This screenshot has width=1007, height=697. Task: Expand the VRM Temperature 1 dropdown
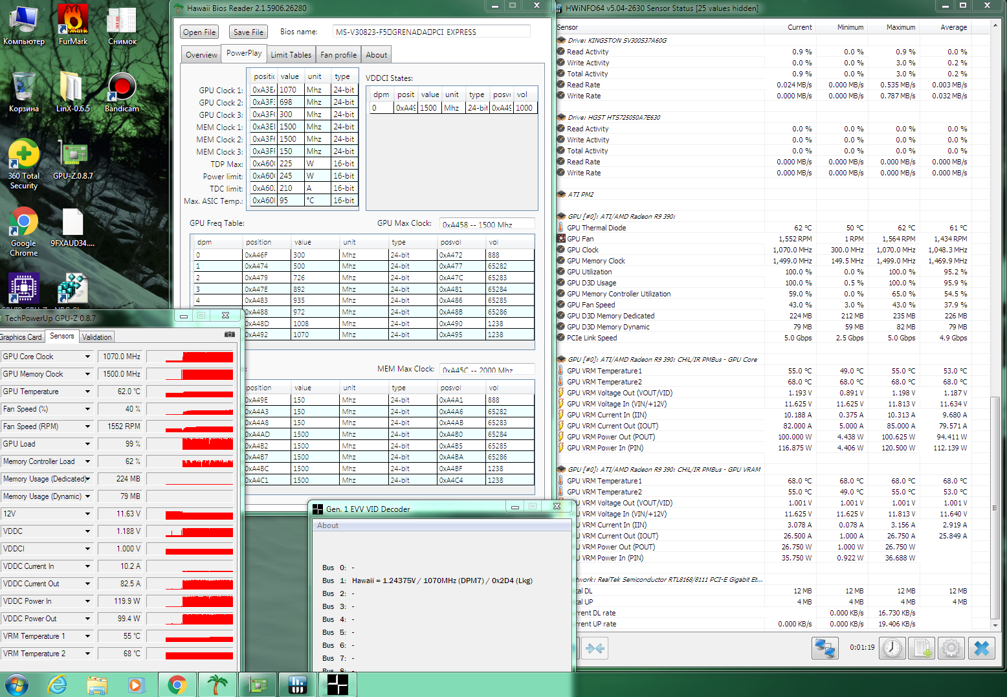87,636
